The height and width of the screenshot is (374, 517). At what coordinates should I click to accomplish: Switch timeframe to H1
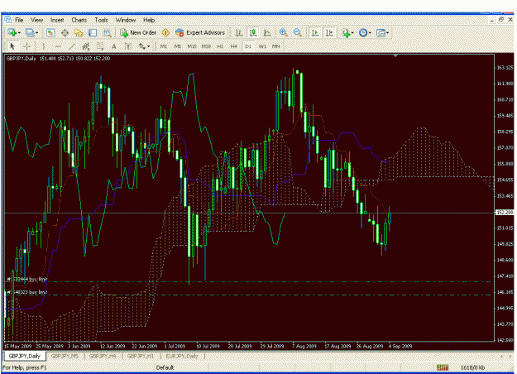(220, 46)
